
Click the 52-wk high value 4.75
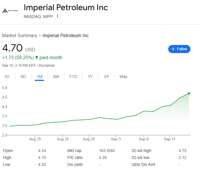(183, 151)
